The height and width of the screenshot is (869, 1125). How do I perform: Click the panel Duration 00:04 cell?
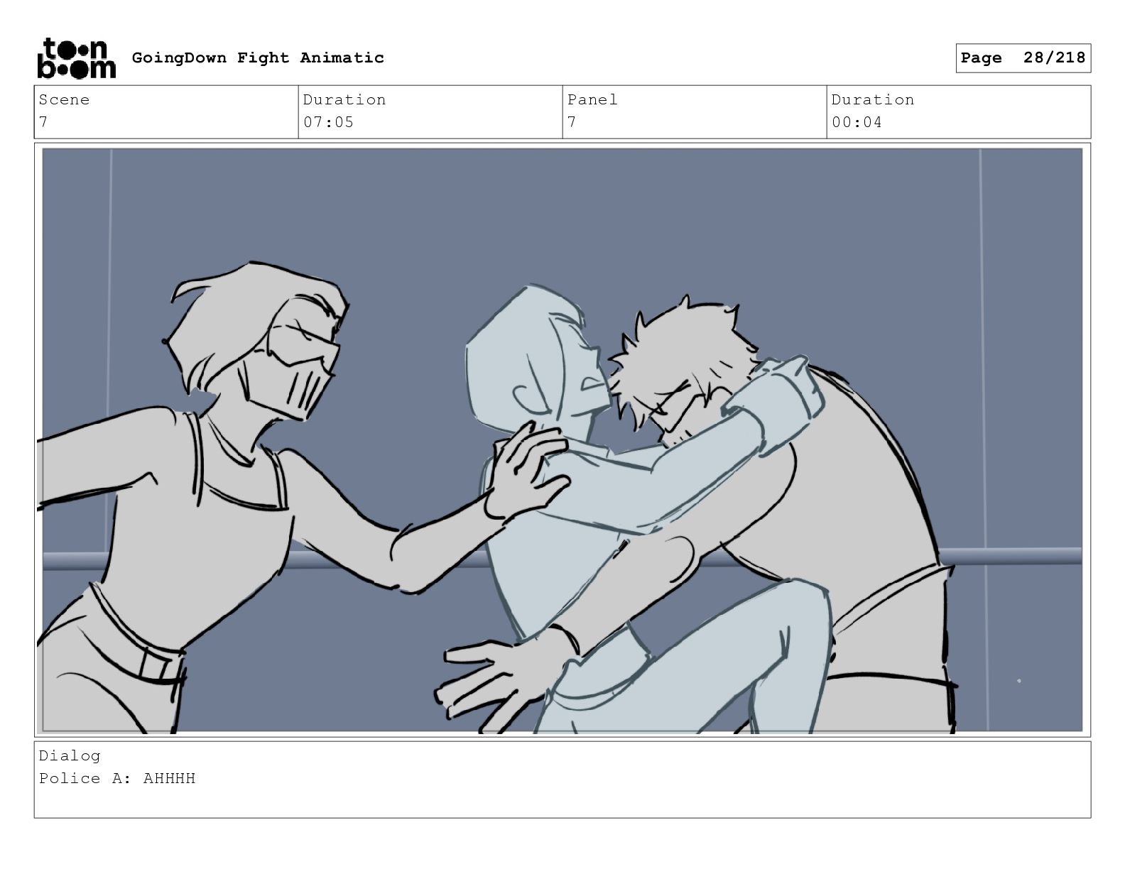coord(959,111)
